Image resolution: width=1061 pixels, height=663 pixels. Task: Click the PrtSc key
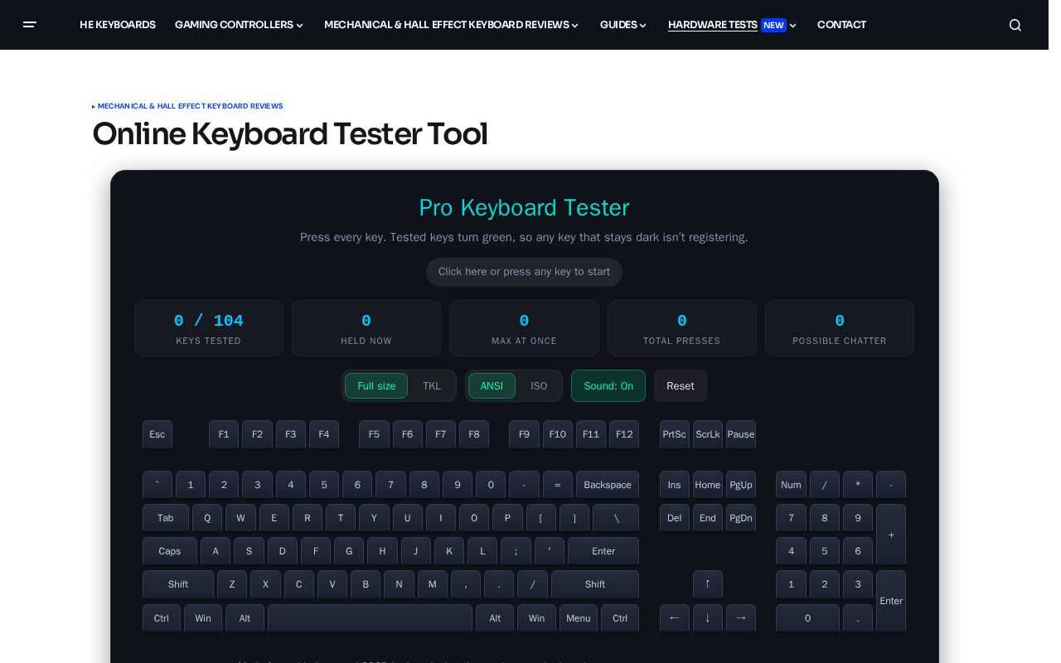click(675, 434)
